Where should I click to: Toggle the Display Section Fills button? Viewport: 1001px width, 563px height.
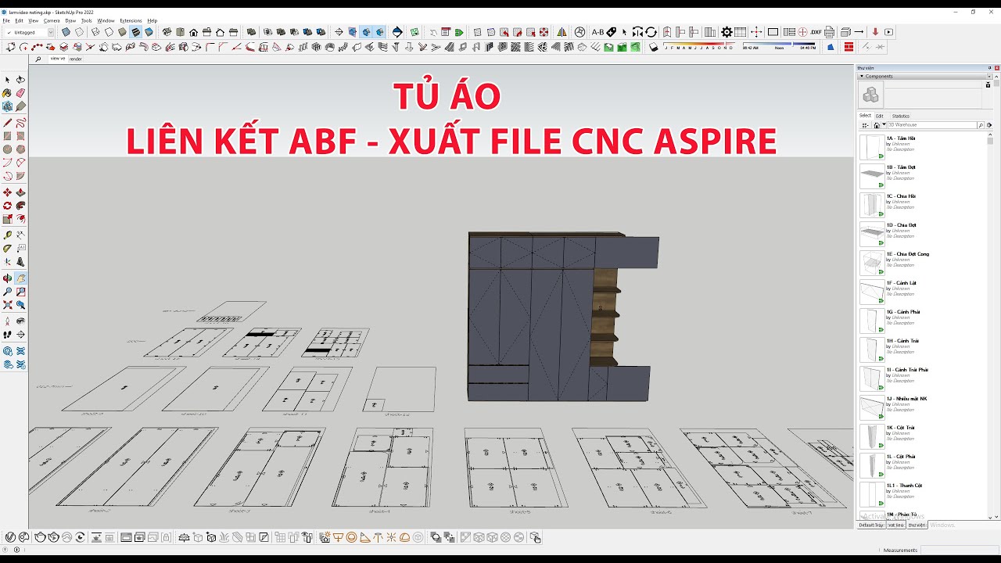(379, 32)
